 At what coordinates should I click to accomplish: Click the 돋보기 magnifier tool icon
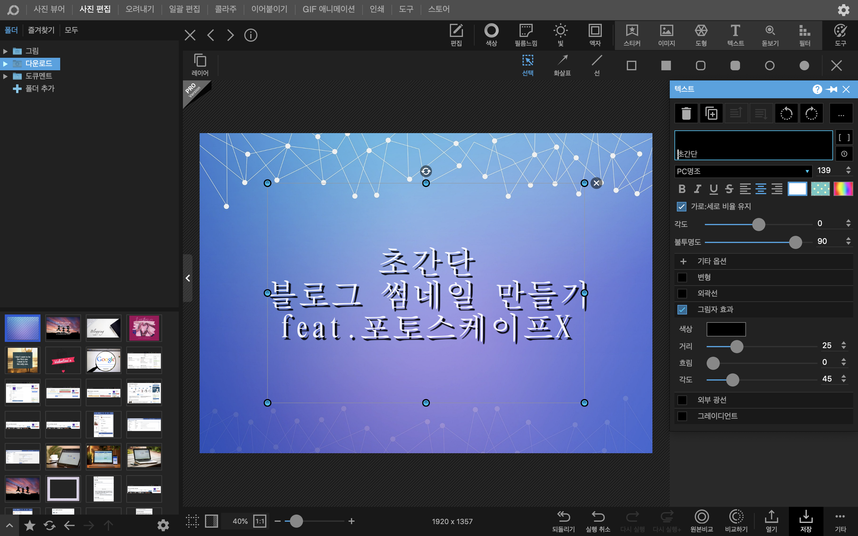click(x=770, y=35)
